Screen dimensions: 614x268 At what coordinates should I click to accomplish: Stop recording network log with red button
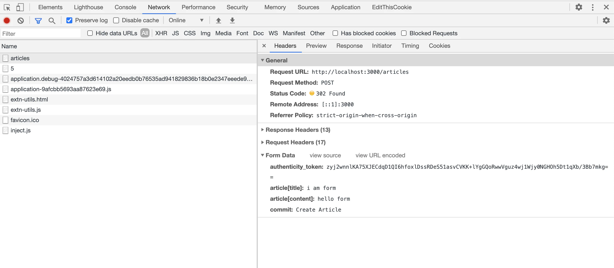click(7, 20)
